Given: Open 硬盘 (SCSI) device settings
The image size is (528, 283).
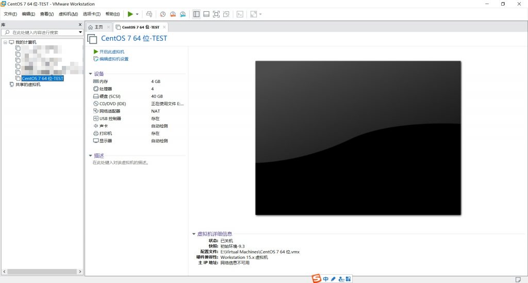Looking at the screenshot, I should pyautogui.click(x=110, y=96).
